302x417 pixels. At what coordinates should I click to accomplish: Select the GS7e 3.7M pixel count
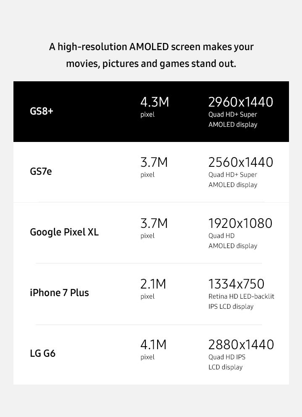pos(154,163)
